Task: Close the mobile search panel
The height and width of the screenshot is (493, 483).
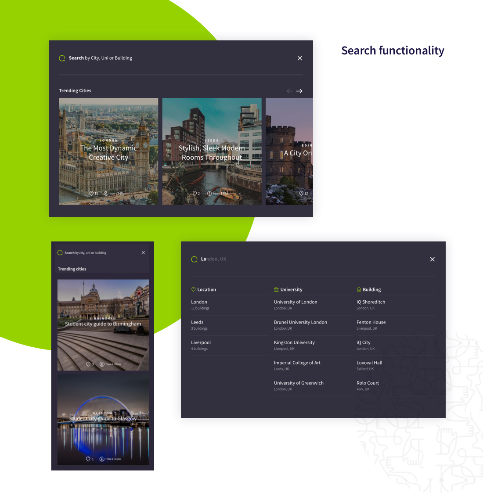Action: coord(143,252)
